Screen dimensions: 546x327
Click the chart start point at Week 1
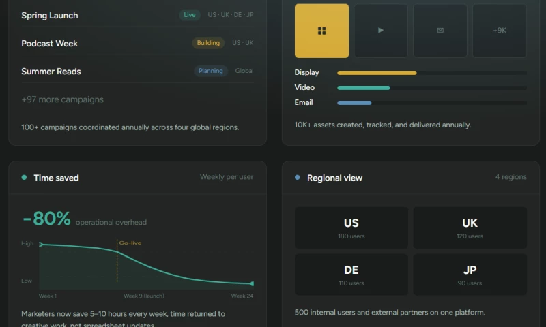pos(41,245)
